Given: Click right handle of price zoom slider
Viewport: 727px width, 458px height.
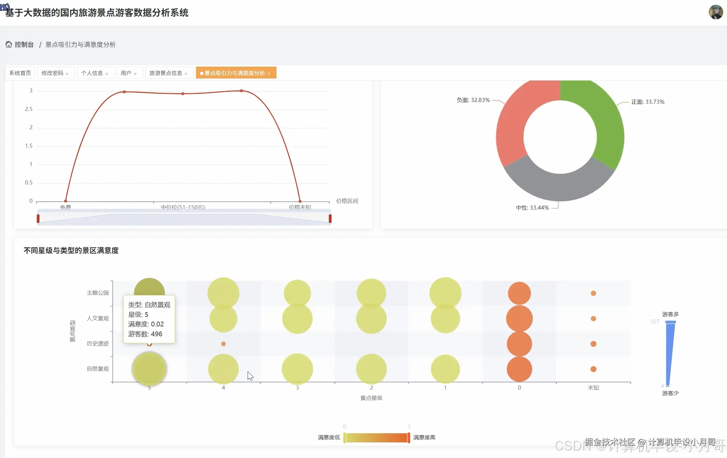Looking at the screenshot, I should click(330, 218).
